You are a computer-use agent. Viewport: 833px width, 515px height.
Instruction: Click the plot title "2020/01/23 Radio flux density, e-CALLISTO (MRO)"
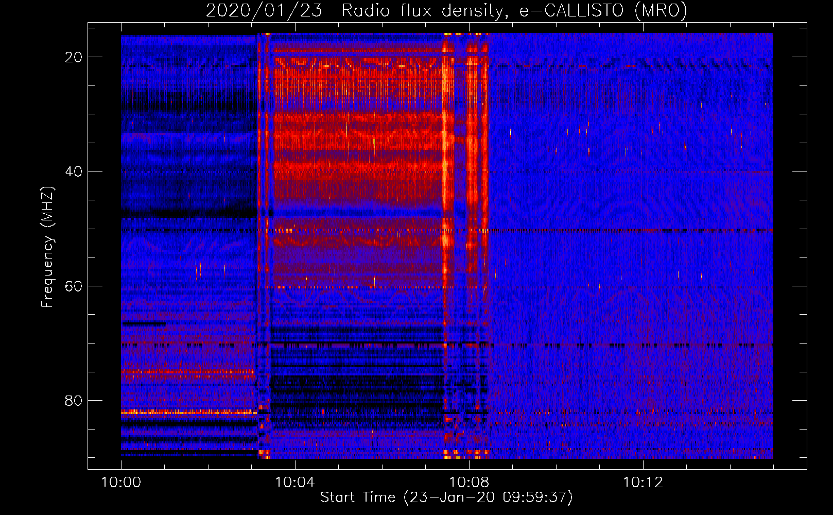tap(446, 11)
